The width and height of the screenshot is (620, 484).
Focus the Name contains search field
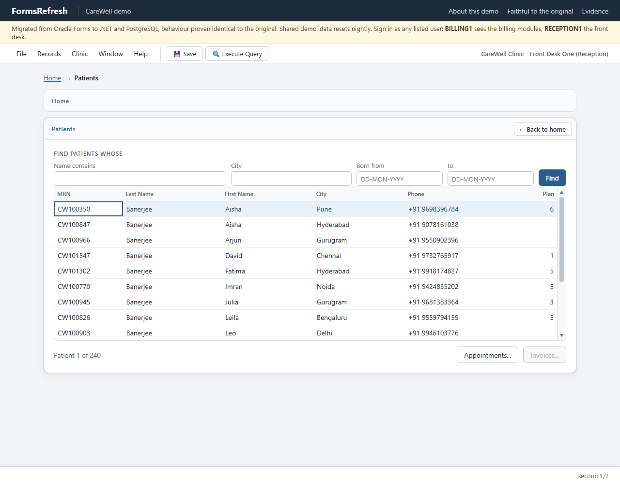(x=140, y=179)
